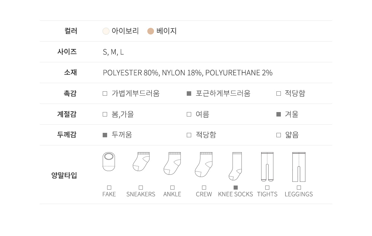Check the FAKE sock type box

(x=109, y=188)
